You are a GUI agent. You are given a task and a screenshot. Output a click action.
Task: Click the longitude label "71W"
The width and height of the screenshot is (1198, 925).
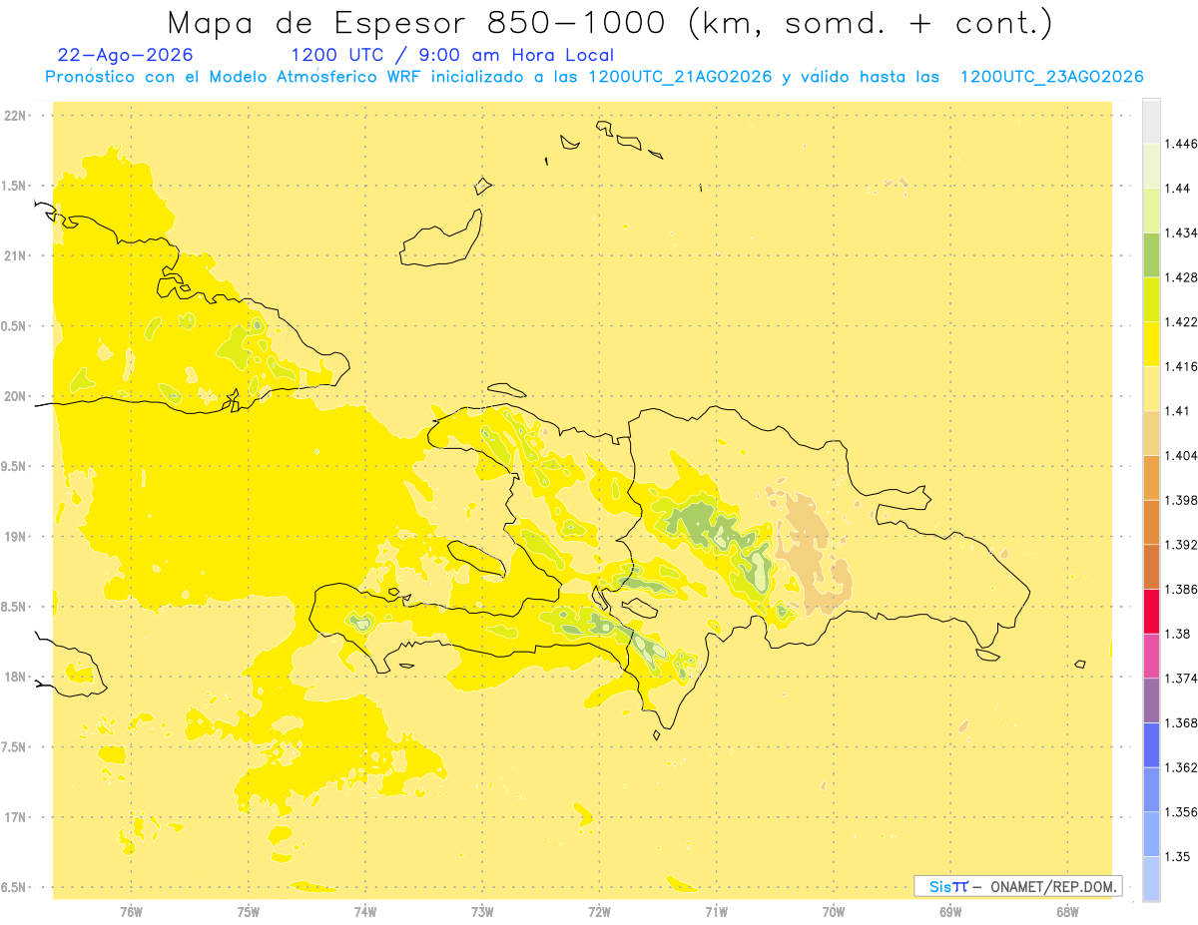716,912
